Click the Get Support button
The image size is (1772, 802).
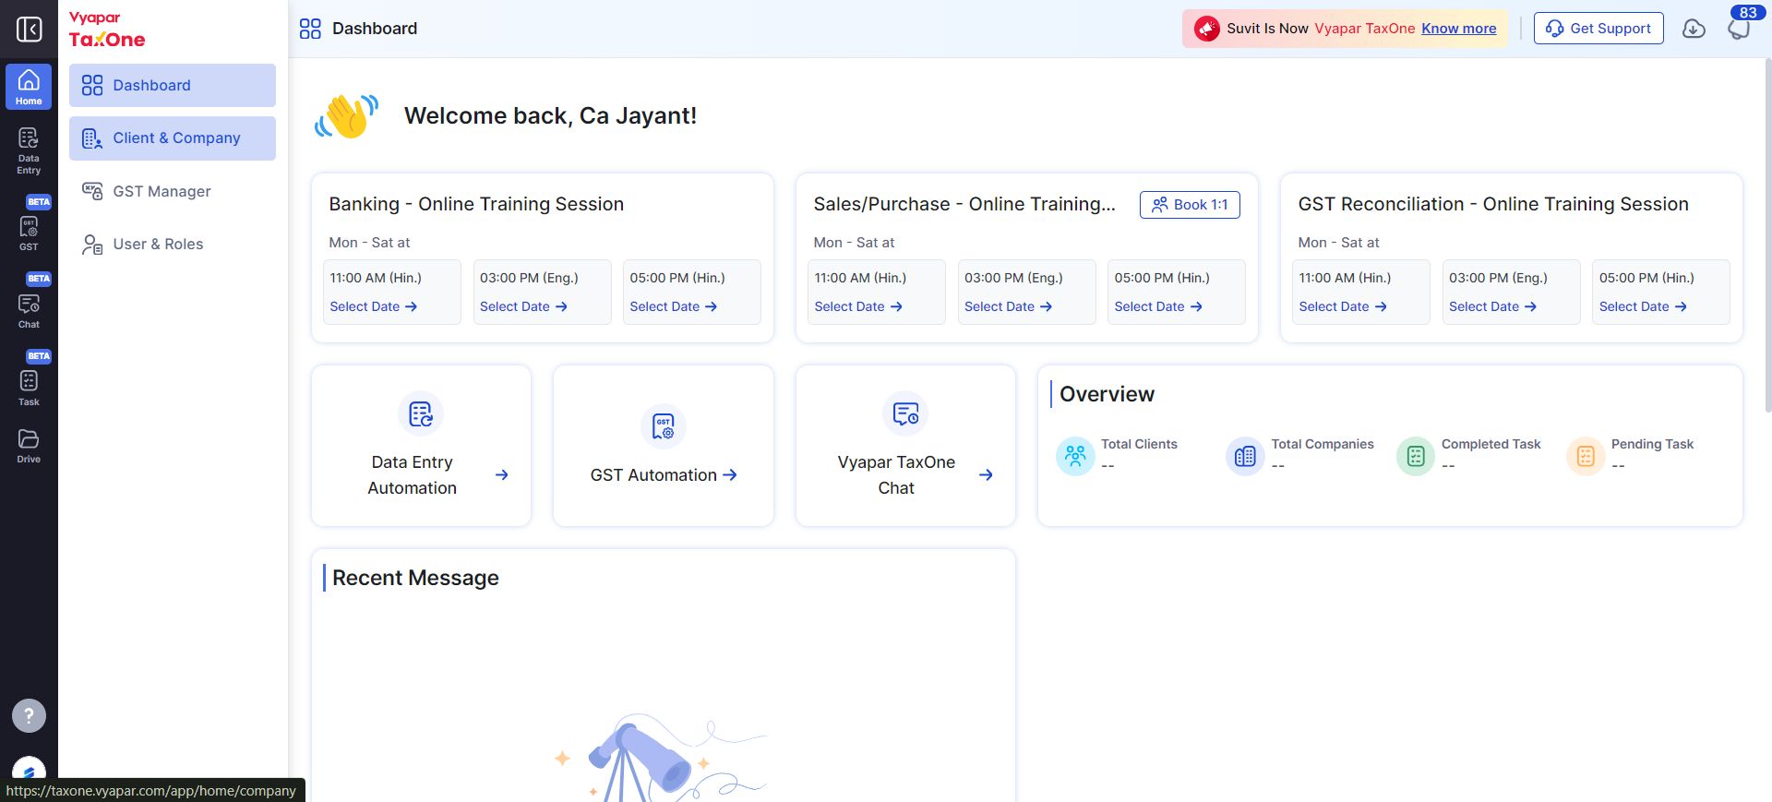click(x=1598, y=29)
